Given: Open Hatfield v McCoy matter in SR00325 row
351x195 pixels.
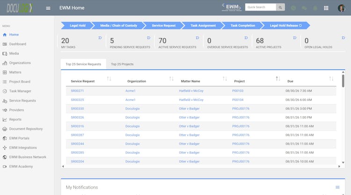Looking at the screenshot, I should pyautogui.click(x=191, y=100).
